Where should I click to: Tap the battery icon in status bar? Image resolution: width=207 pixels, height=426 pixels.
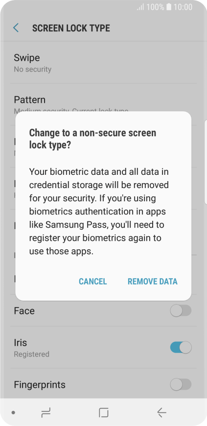coord(169,7)
